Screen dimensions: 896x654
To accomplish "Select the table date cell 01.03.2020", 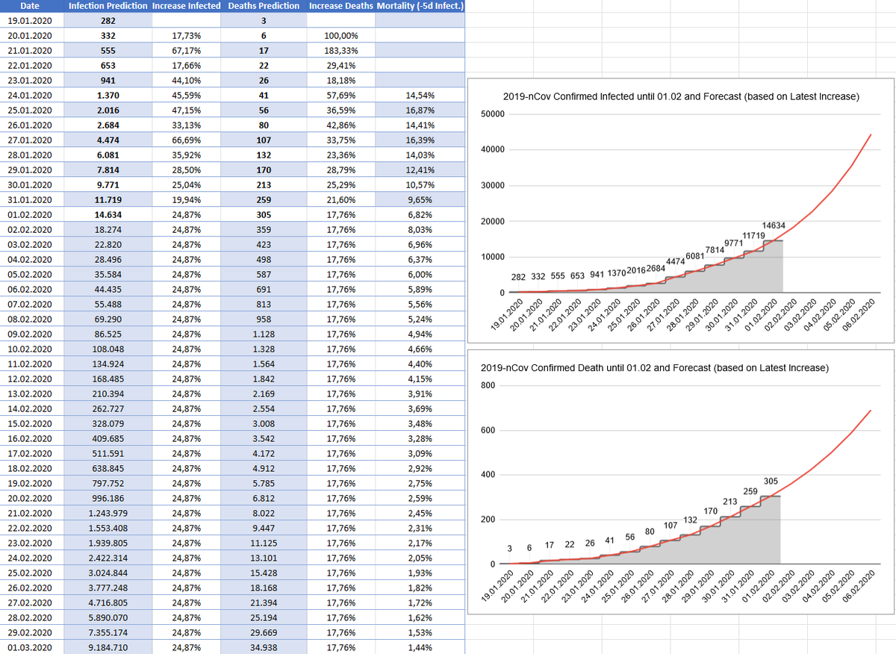I will tap(30, 647).
